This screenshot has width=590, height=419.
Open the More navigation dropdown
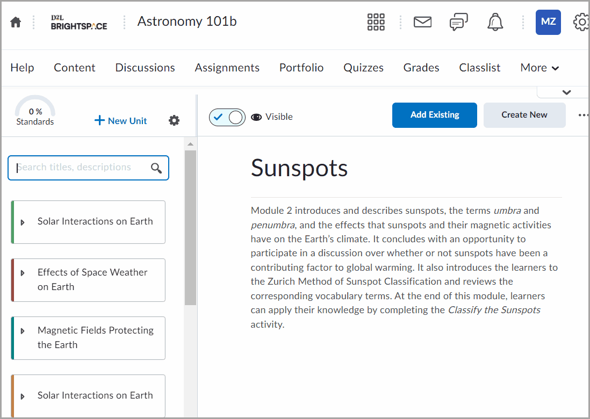pos(539,68)
